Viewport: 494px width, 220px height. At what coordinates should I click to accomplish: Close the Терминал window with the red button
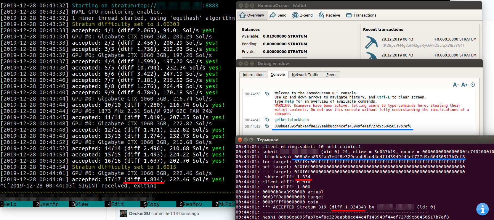240,140
